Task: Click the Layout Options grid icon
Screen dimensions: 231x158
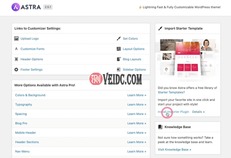Action: (119, 49)
